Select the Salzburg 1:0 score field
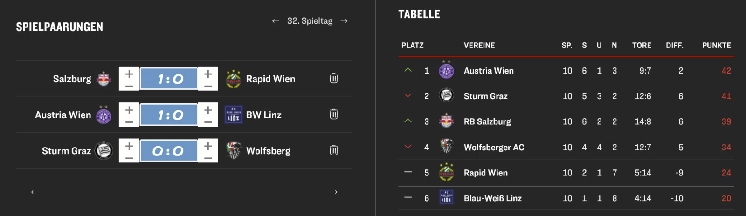This screenshot has width=746, height=216. tap(169, 79)
